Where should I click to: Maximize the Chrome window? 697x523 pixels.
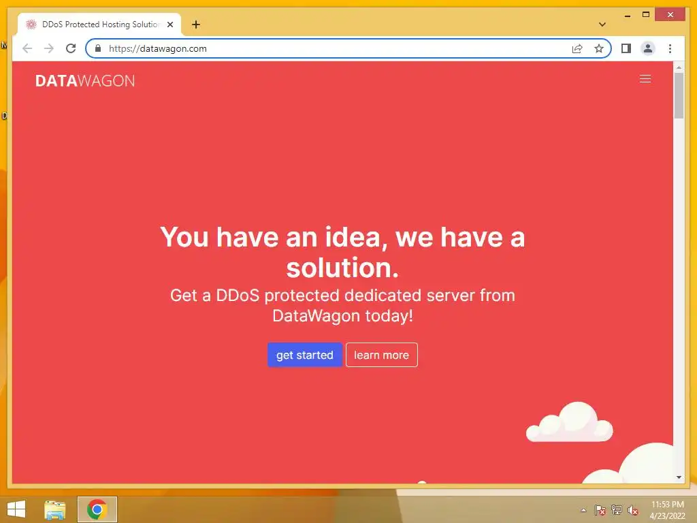[x=646, y=15]
